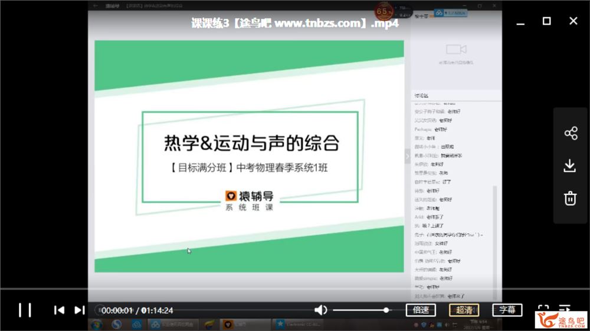Image resolution: width=590 pixels, height=331 pixels.
Task: Click the Windows Start orb in recorded taskbar
Action: [x=96, y=325]
